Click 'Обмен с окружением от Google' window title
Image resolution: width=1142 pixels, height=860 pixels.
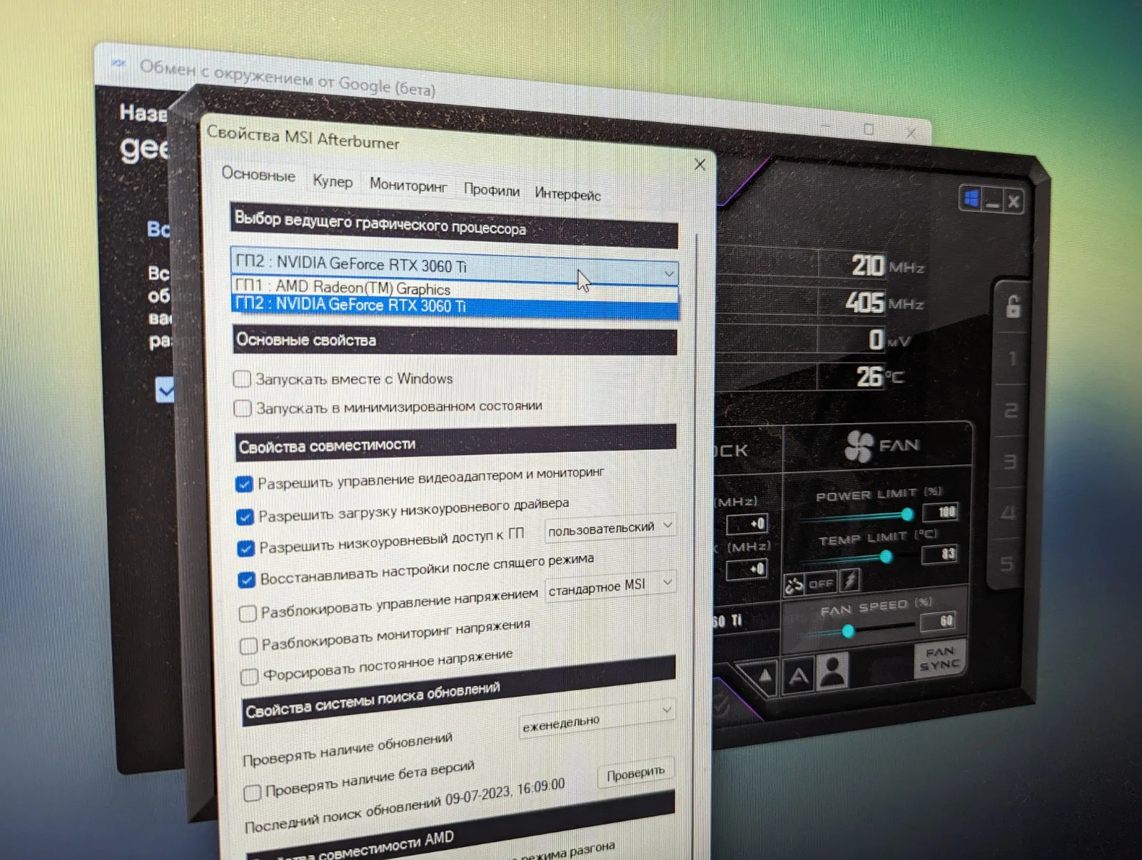tap(288, 77)
